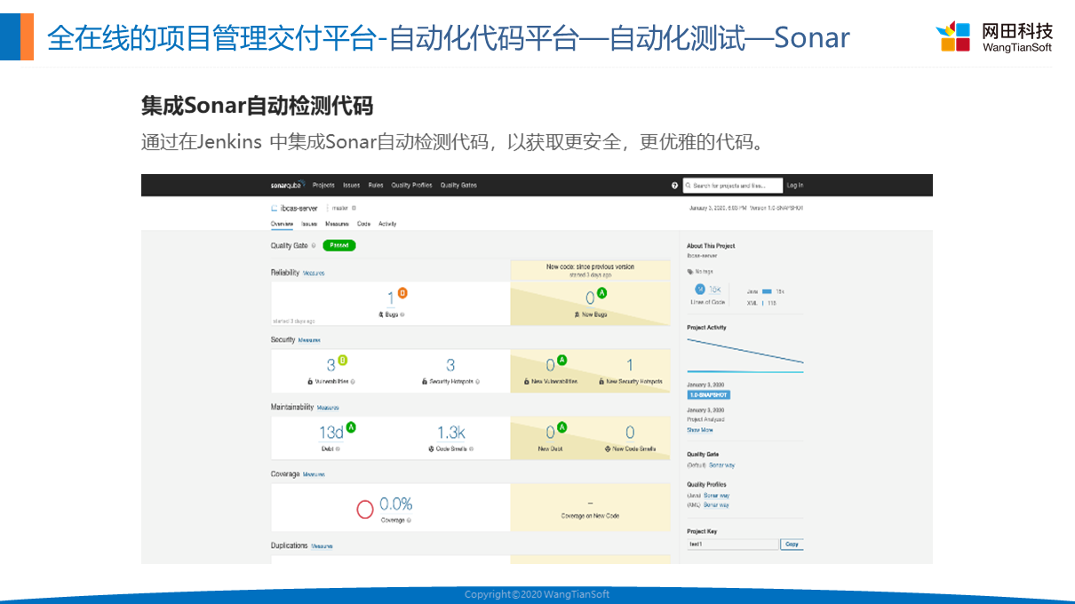Click the blue Java language bar

(767, 291)
